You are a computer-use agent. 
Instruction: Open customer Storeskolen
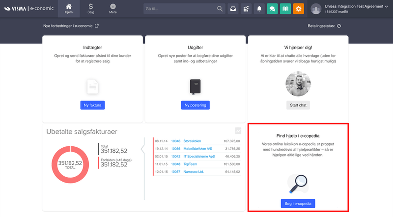pos(193,141)
